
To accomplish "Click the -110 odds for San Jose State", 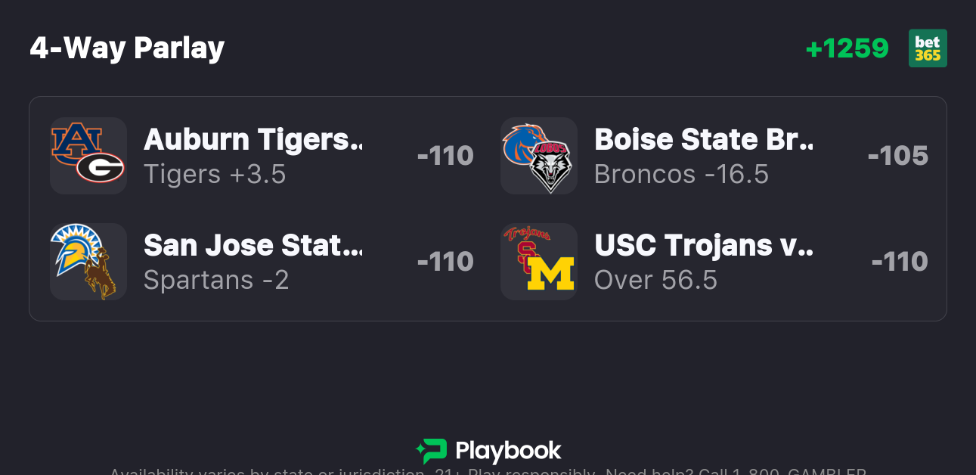I will (x=445, y=262).
